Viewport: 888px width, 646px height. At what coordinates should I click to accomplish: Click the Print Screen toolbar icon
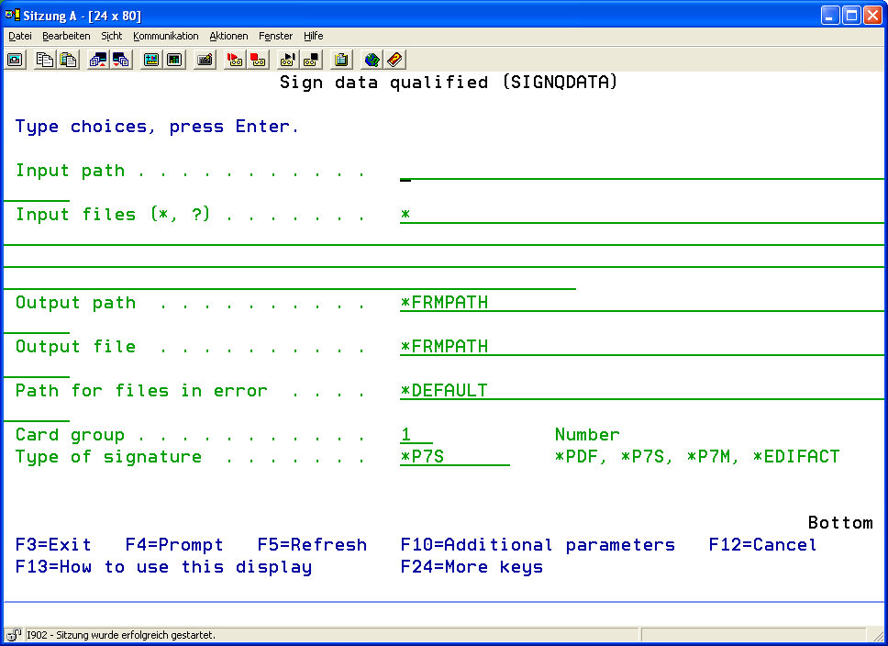click(16, 60)
